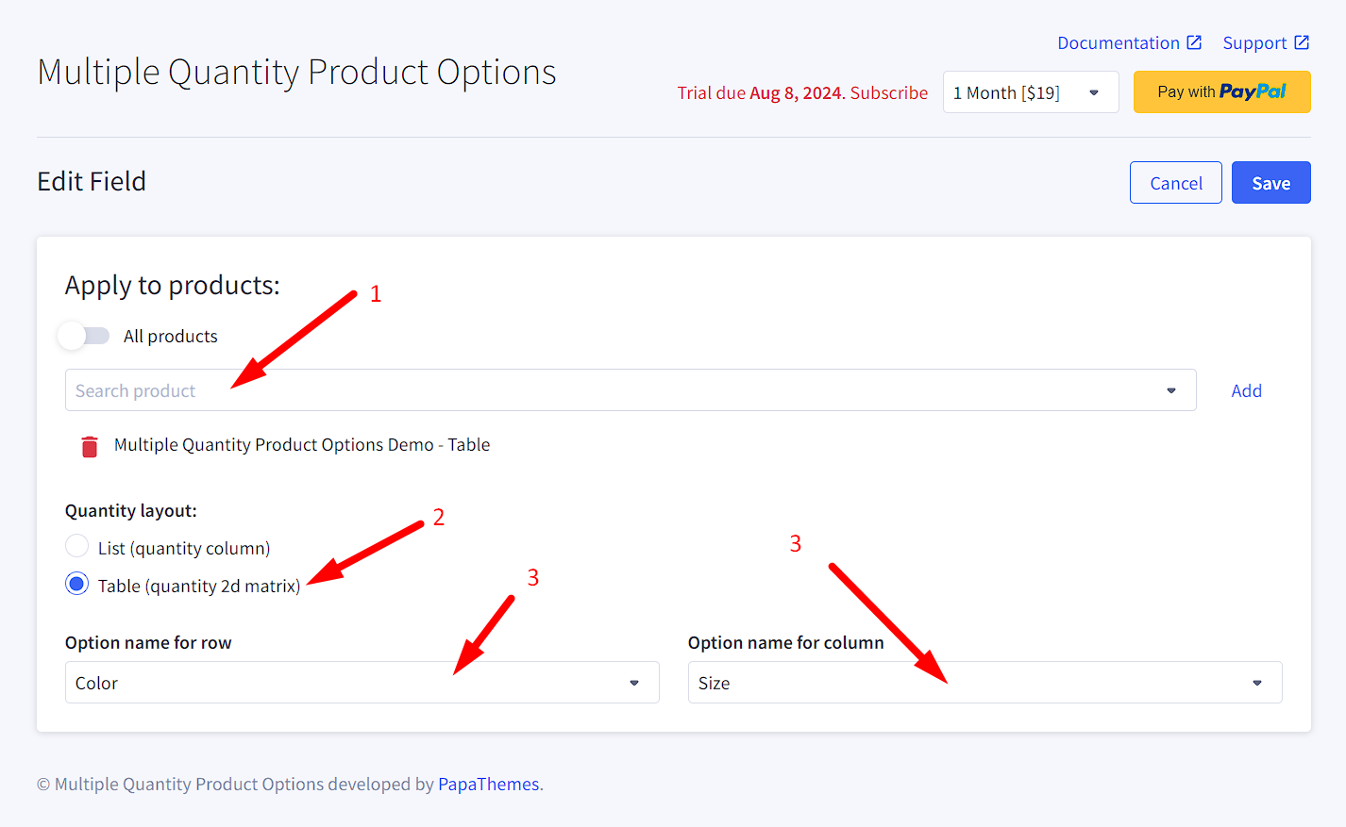Click 'Multiple Quantity Product Options' page title
Screen dimensions: 1346x827
coord(296,73)
